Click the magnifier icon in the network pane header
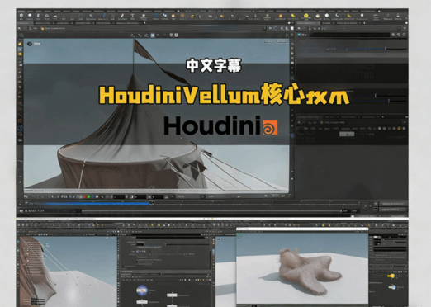Viewport: 431px width, 307px height. click(x=399, y=35)
